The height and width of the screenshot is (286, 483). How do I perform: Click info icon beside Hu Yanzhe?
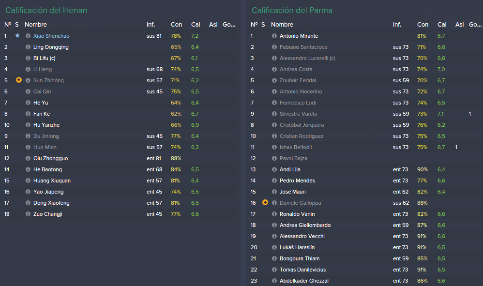28,125
